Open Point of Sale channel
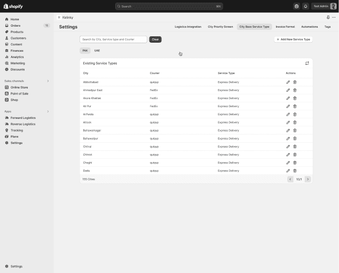Viewport: 339px width, 273px height. [x=19, y=93]
